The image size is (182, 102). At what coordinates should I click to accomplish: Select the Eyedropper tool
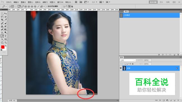pyautogui.click(x=6, y=20)
